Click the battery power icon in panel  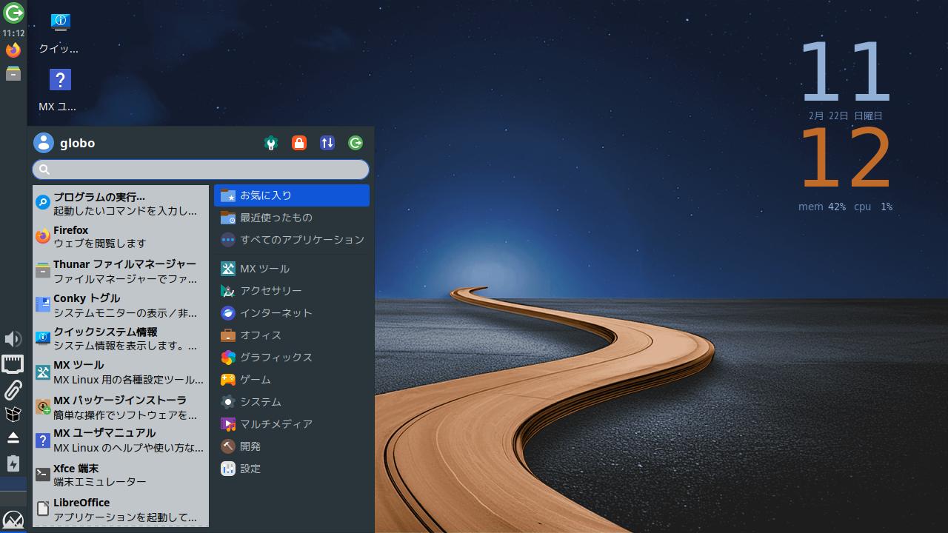tap(13, 463)
